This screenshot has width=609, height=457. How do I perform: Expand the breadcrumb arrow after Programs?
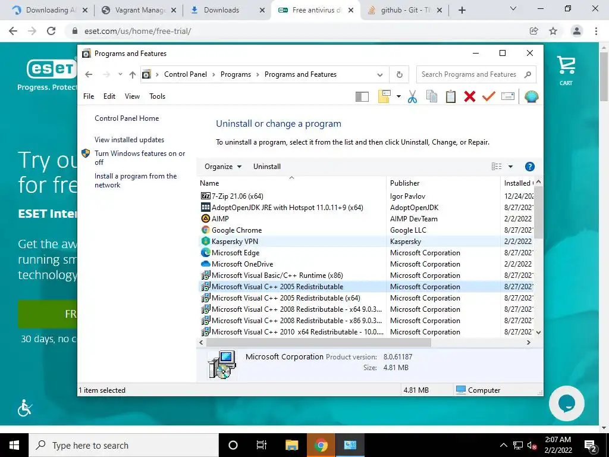(258, 74)
